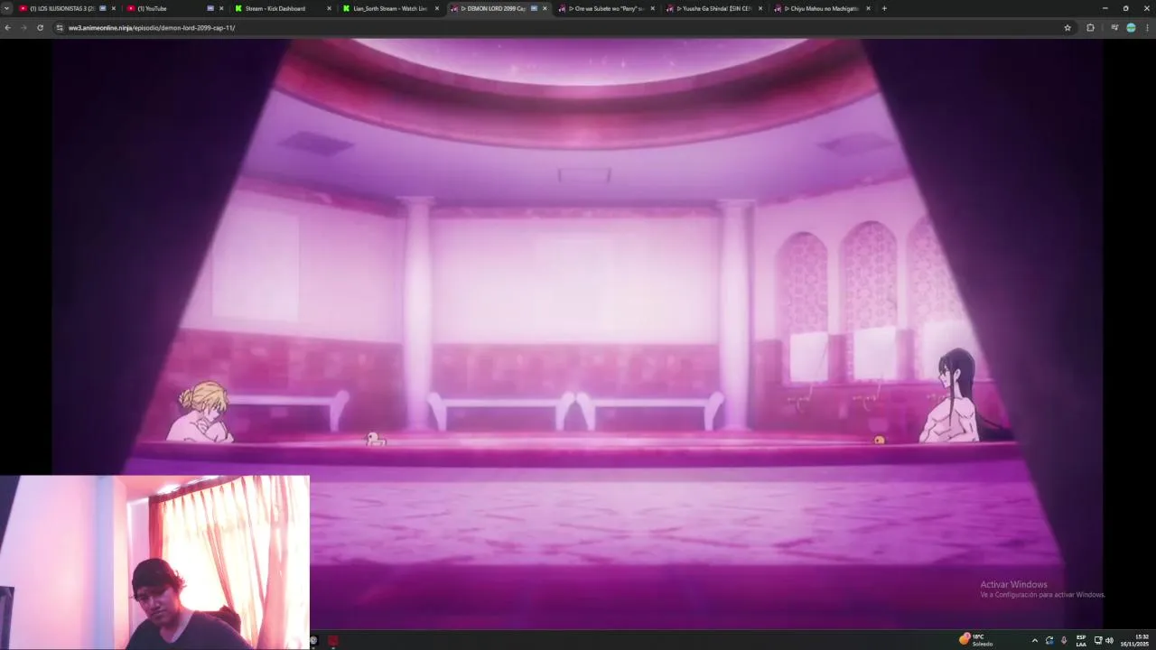Click the microphone icon in system tray
The height and width of the screenshot is (650, 1156).
[x=1064, y=641]
